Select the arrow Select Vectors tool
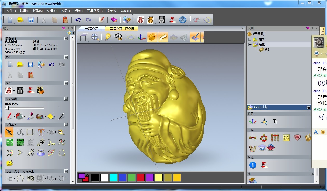The image size is (327, 191). click(x=9, y=132)
